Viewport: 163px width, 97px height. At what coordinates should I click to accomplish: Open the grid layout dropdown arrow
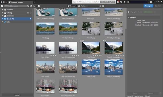pyautogui.click(x=105, y=6)
